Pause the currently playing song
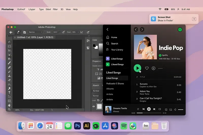The image size is (203, 135). click(149, 109)
